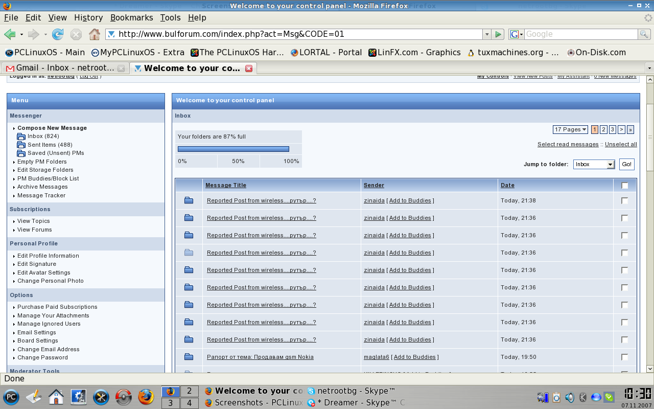
Task: Switch to the Screenshots - PCLinux taskbar window
Action: [254, 403]
